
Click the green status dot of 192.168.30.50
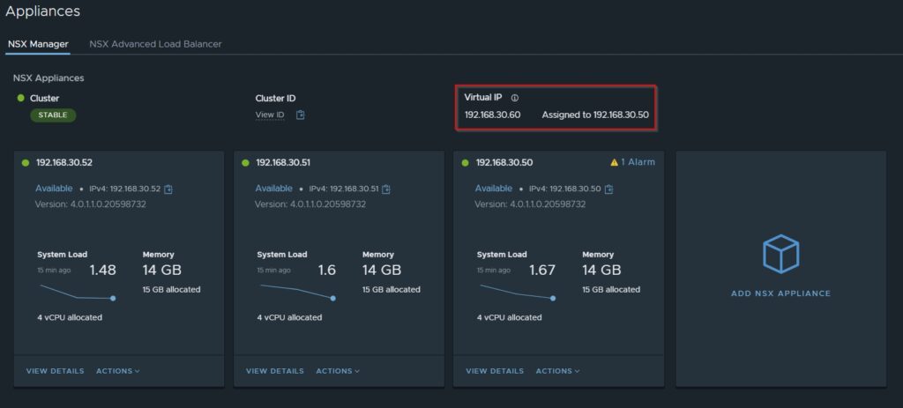466,163
